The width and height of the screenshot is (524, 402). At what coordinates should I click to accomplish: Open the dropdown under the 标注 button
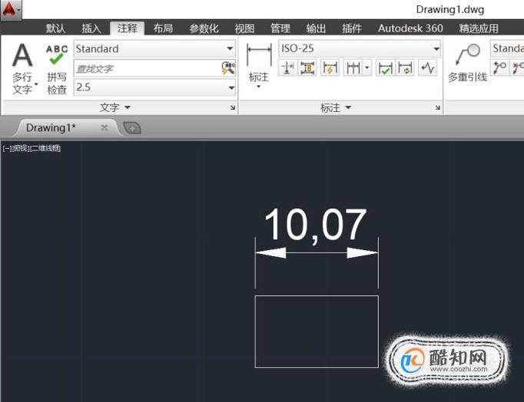pos(259,87)
